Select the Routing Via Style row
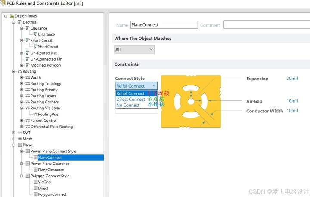310x197 pixels. point(45,108)
